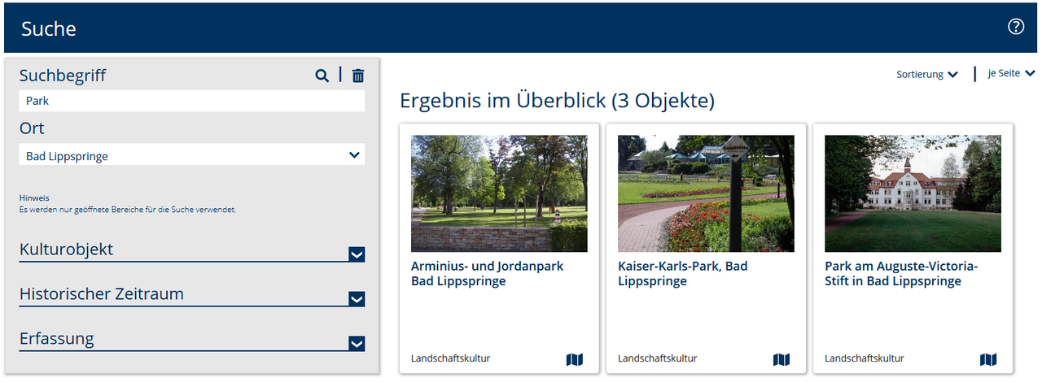Click the Suchbegriff input field containing Park
The image size is (1042, 382).
(192, 102)
